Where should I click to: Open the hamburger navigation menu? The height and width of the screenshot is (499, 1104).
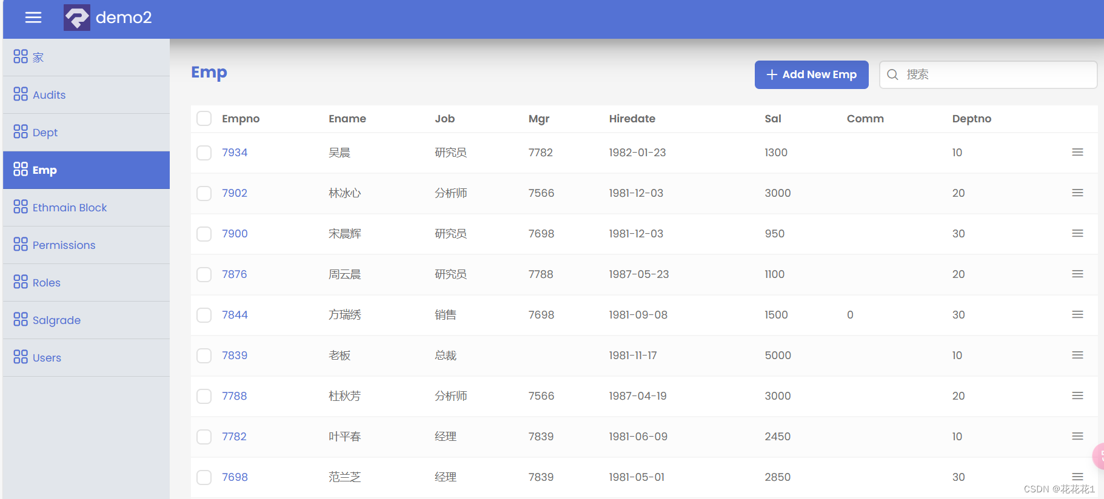coord(33,18)
